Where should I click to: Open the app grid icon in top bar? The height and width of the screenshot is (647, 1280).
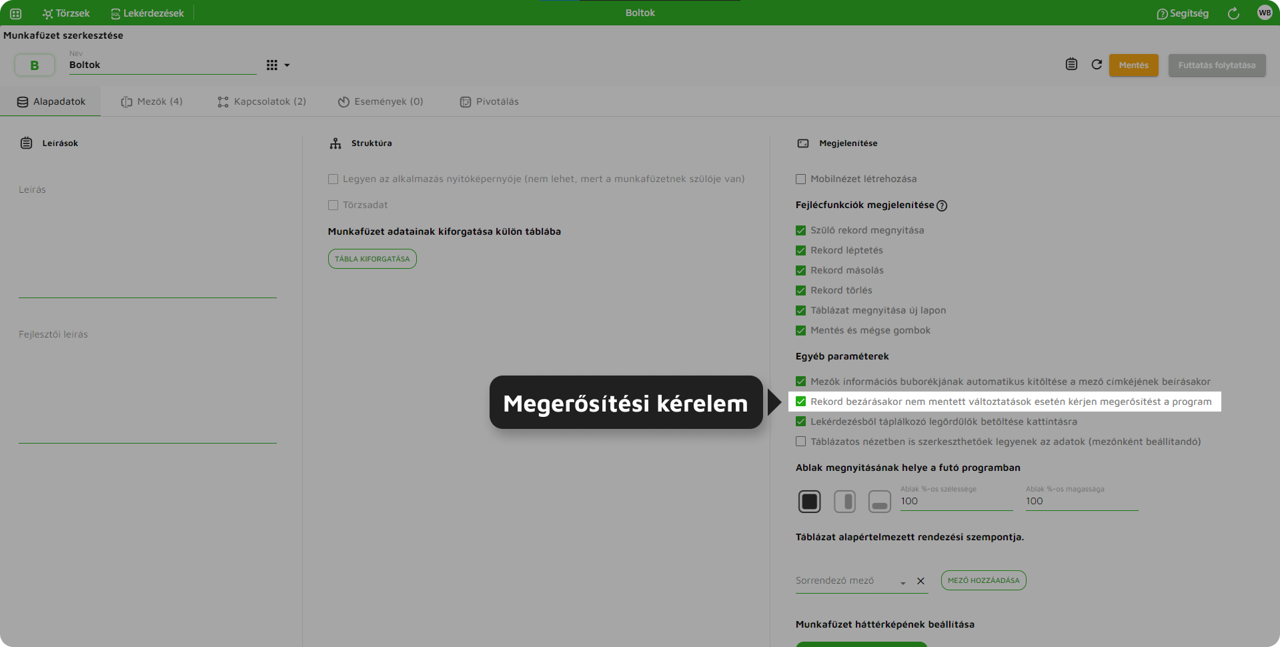15,13
